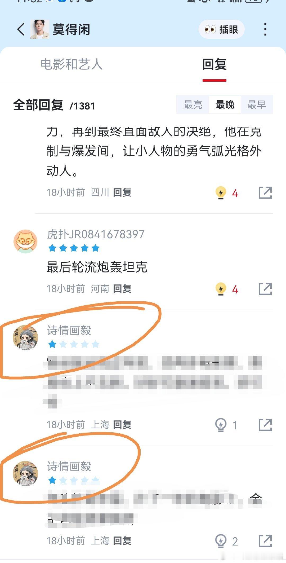Light up the 最后轮流炮轰坦克 comment bulb
This screenshot has height=563, width=286.
tap(221, 289)
